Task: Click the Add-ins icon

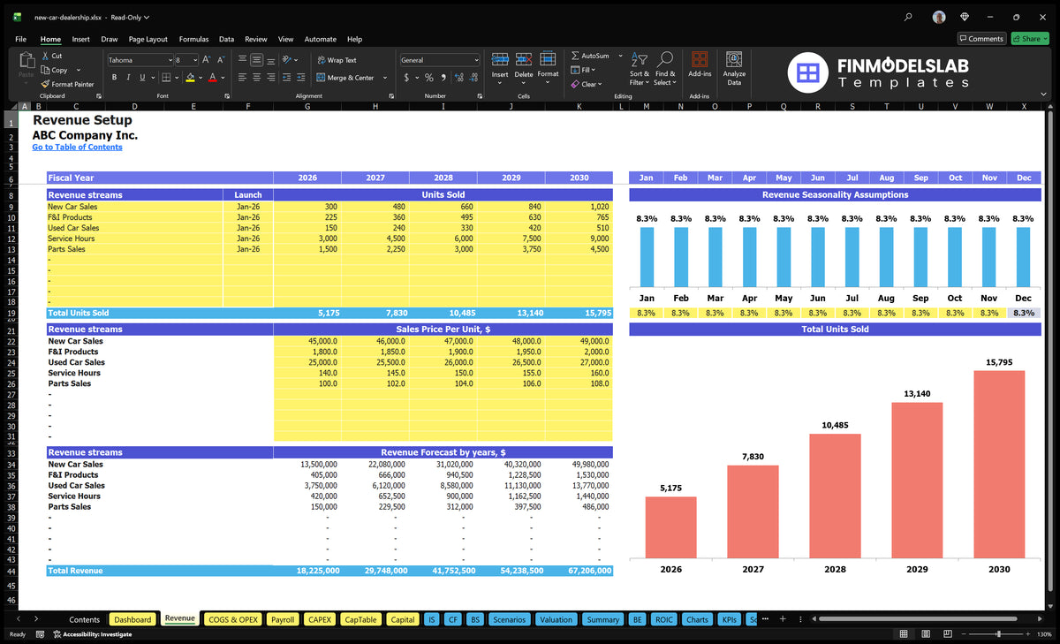Action: tap(700, 60)
